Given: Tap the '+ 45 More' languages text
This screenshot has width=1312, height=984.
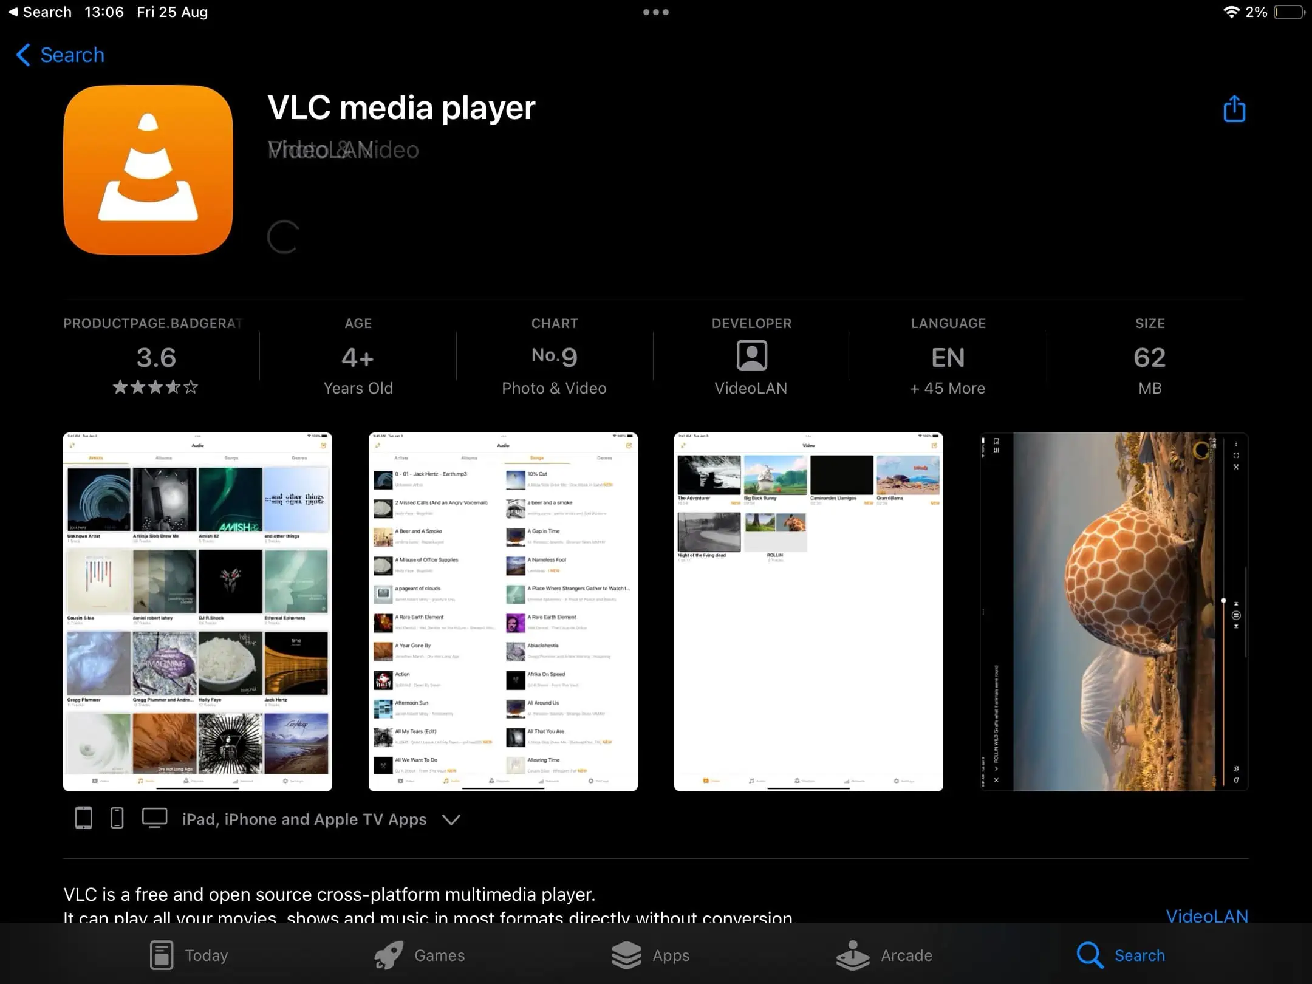Looking at the screenshot, I should (948, 388).
